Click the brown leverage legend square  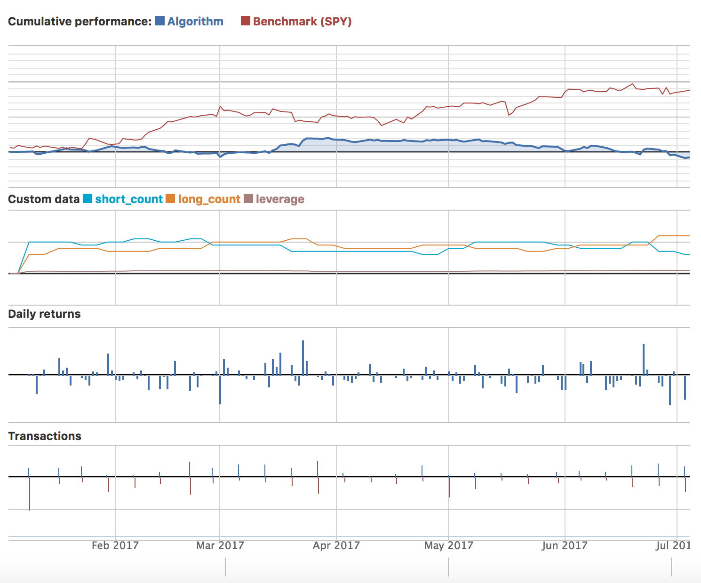248,199
